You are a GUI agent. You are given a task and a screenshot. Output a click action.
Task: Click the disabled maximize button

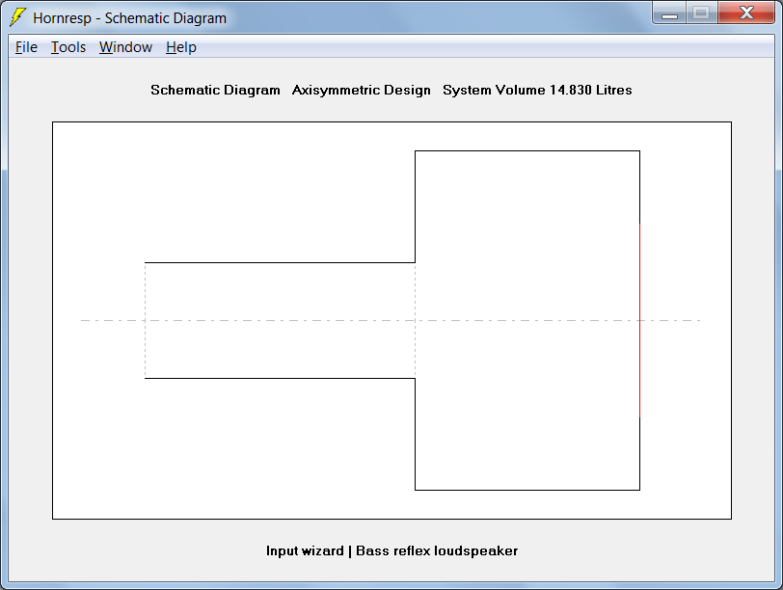click(x=702, y=13)
